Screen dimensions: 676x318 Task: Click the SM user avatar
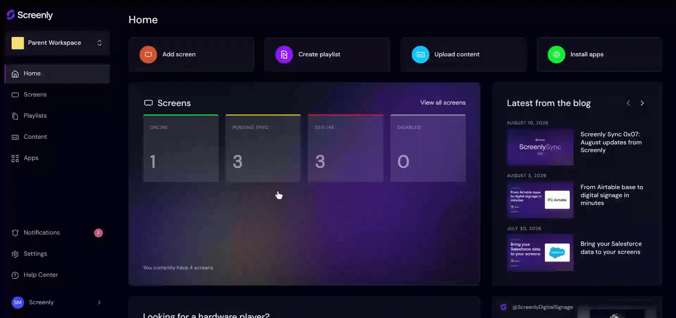[x=18, y=302]
